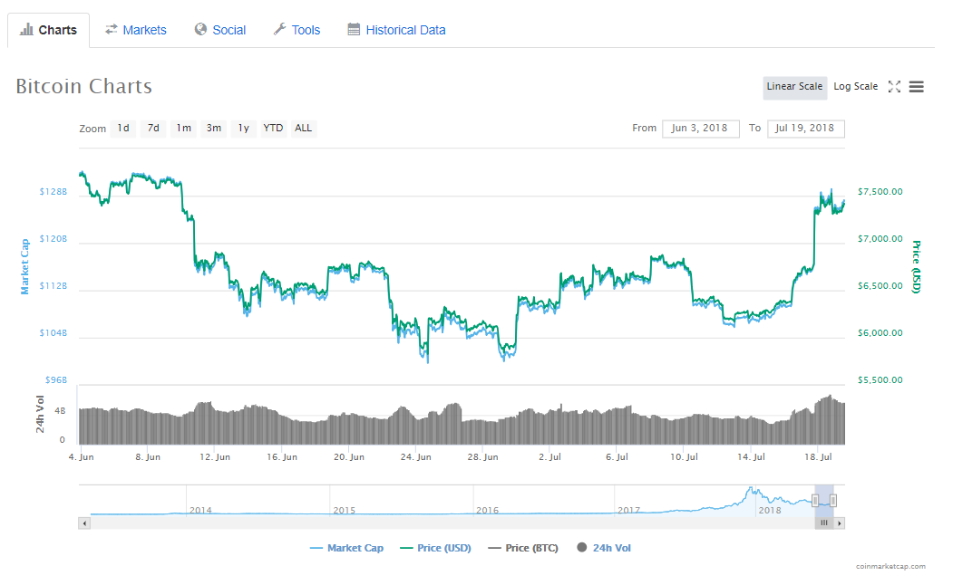This screenshot has width=953, height=585.
Task: Click the left arrow on bottom scrollbar
Action: tap(84, 523)
